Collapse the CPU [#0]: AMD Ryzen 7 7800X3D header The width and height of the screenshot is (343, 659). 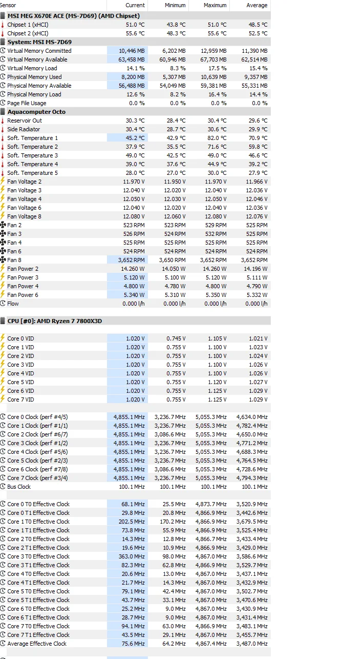click(135, 321)
